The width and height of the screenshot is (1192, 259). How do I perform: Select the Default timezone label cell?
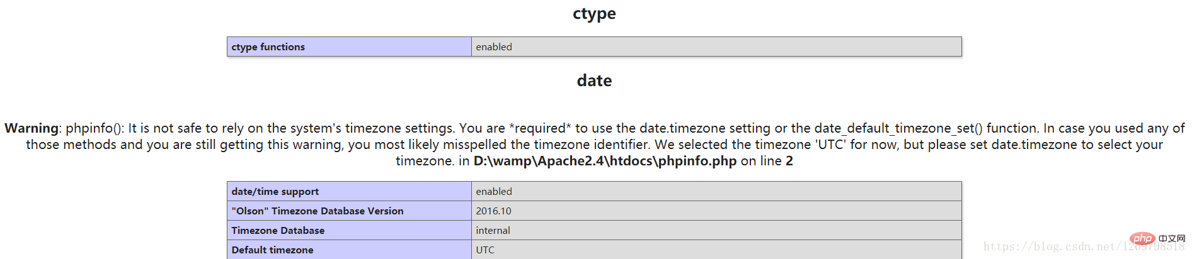point(349,250)
